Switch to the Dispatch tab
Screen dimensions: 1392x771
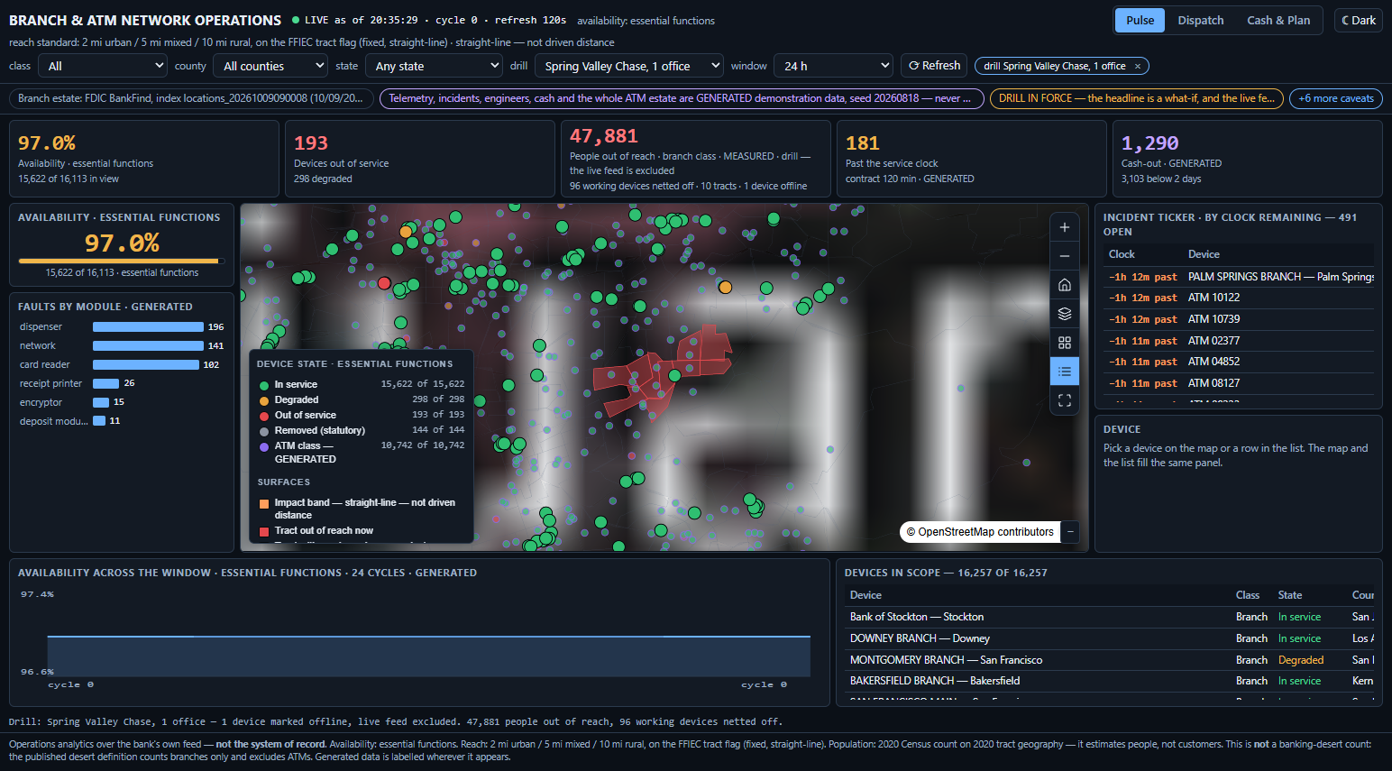[1201, 20]
